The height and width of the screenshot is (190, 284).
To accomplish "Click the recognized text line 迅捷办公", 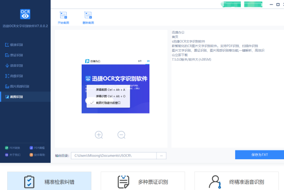I will point(178,32).
